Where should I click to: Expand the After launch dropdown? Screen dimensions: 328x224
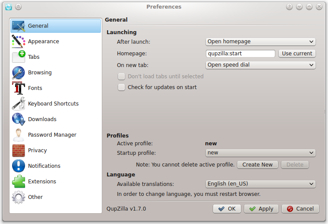point(260,42)
